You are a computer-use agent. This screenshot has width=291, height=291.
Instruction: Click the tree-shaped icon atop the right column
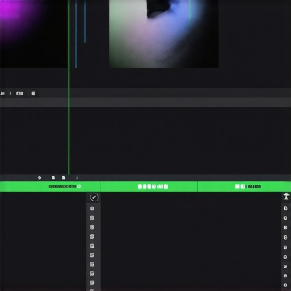coord(286,196)
